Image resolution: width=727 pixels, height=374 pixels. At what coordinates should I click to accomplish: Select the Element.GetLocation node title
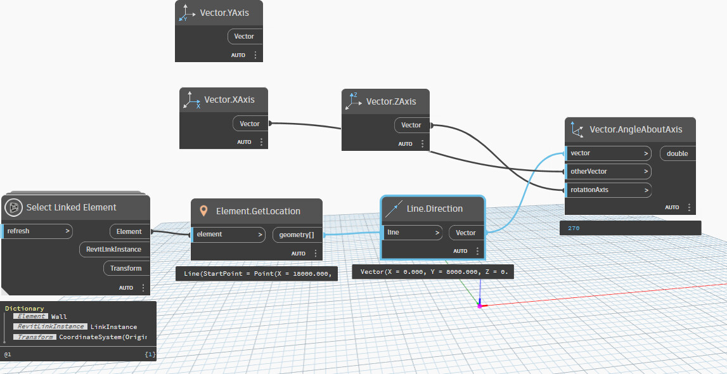[x=258, y=211]
